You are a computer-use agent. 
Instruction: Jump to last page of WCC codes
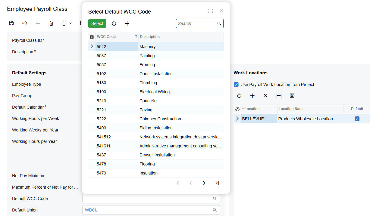click(217, 183)
